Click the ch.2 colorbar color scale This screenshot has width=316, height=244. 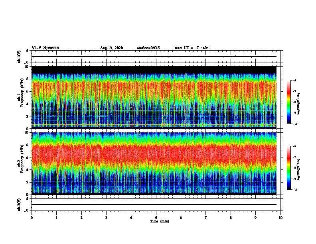[288, 168]
